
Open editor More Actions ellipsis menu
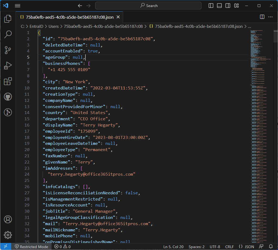pyautogui.click(x=270, y=17)
